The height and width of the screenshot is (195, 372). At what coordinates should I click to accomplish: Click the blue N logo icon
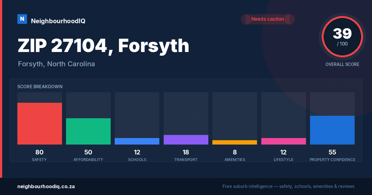click(22, 19)
